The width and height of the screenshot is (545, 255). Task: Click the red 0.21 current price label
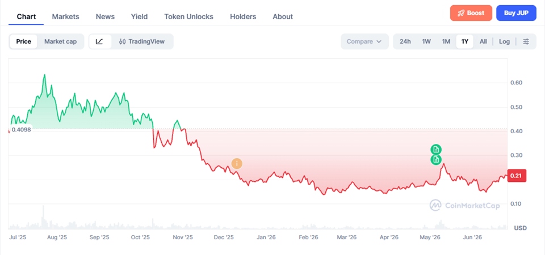[x=517, y=176]
